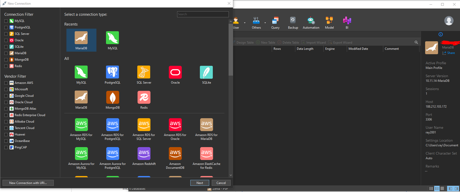Expand the User toolbar dropdown arrow

tap(245, 23)
